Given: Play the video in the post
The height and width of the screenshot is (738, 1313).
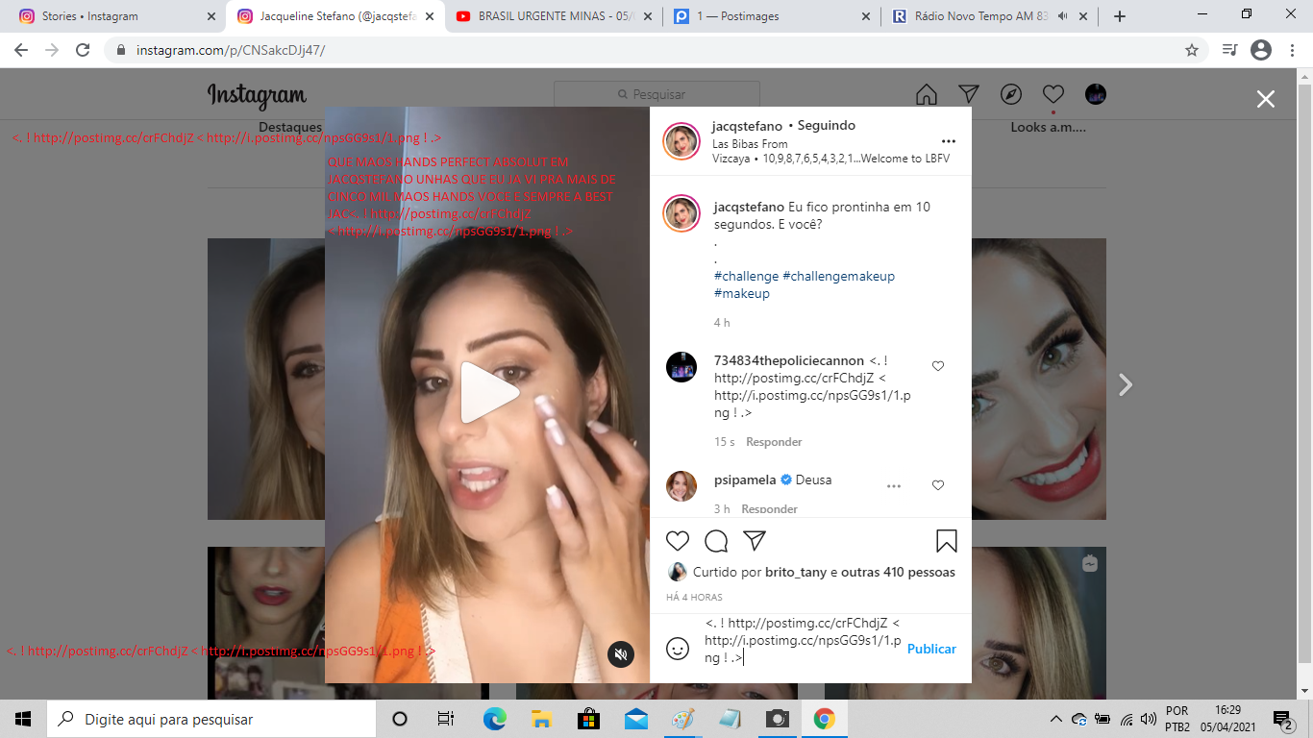Looking at the screenshot, I should click(489, 392).
